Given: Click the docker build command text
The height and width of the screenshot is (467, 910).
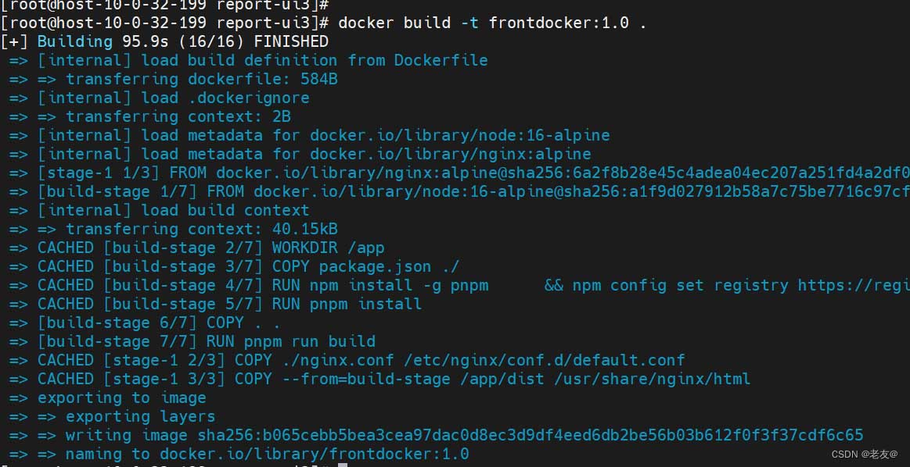Looking at the screenshot, I should [x=491, y=23].
